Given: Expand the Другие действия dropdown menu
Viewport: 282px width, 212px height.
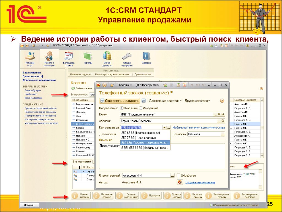Looking at the screenshot, I should click(197, 101).
